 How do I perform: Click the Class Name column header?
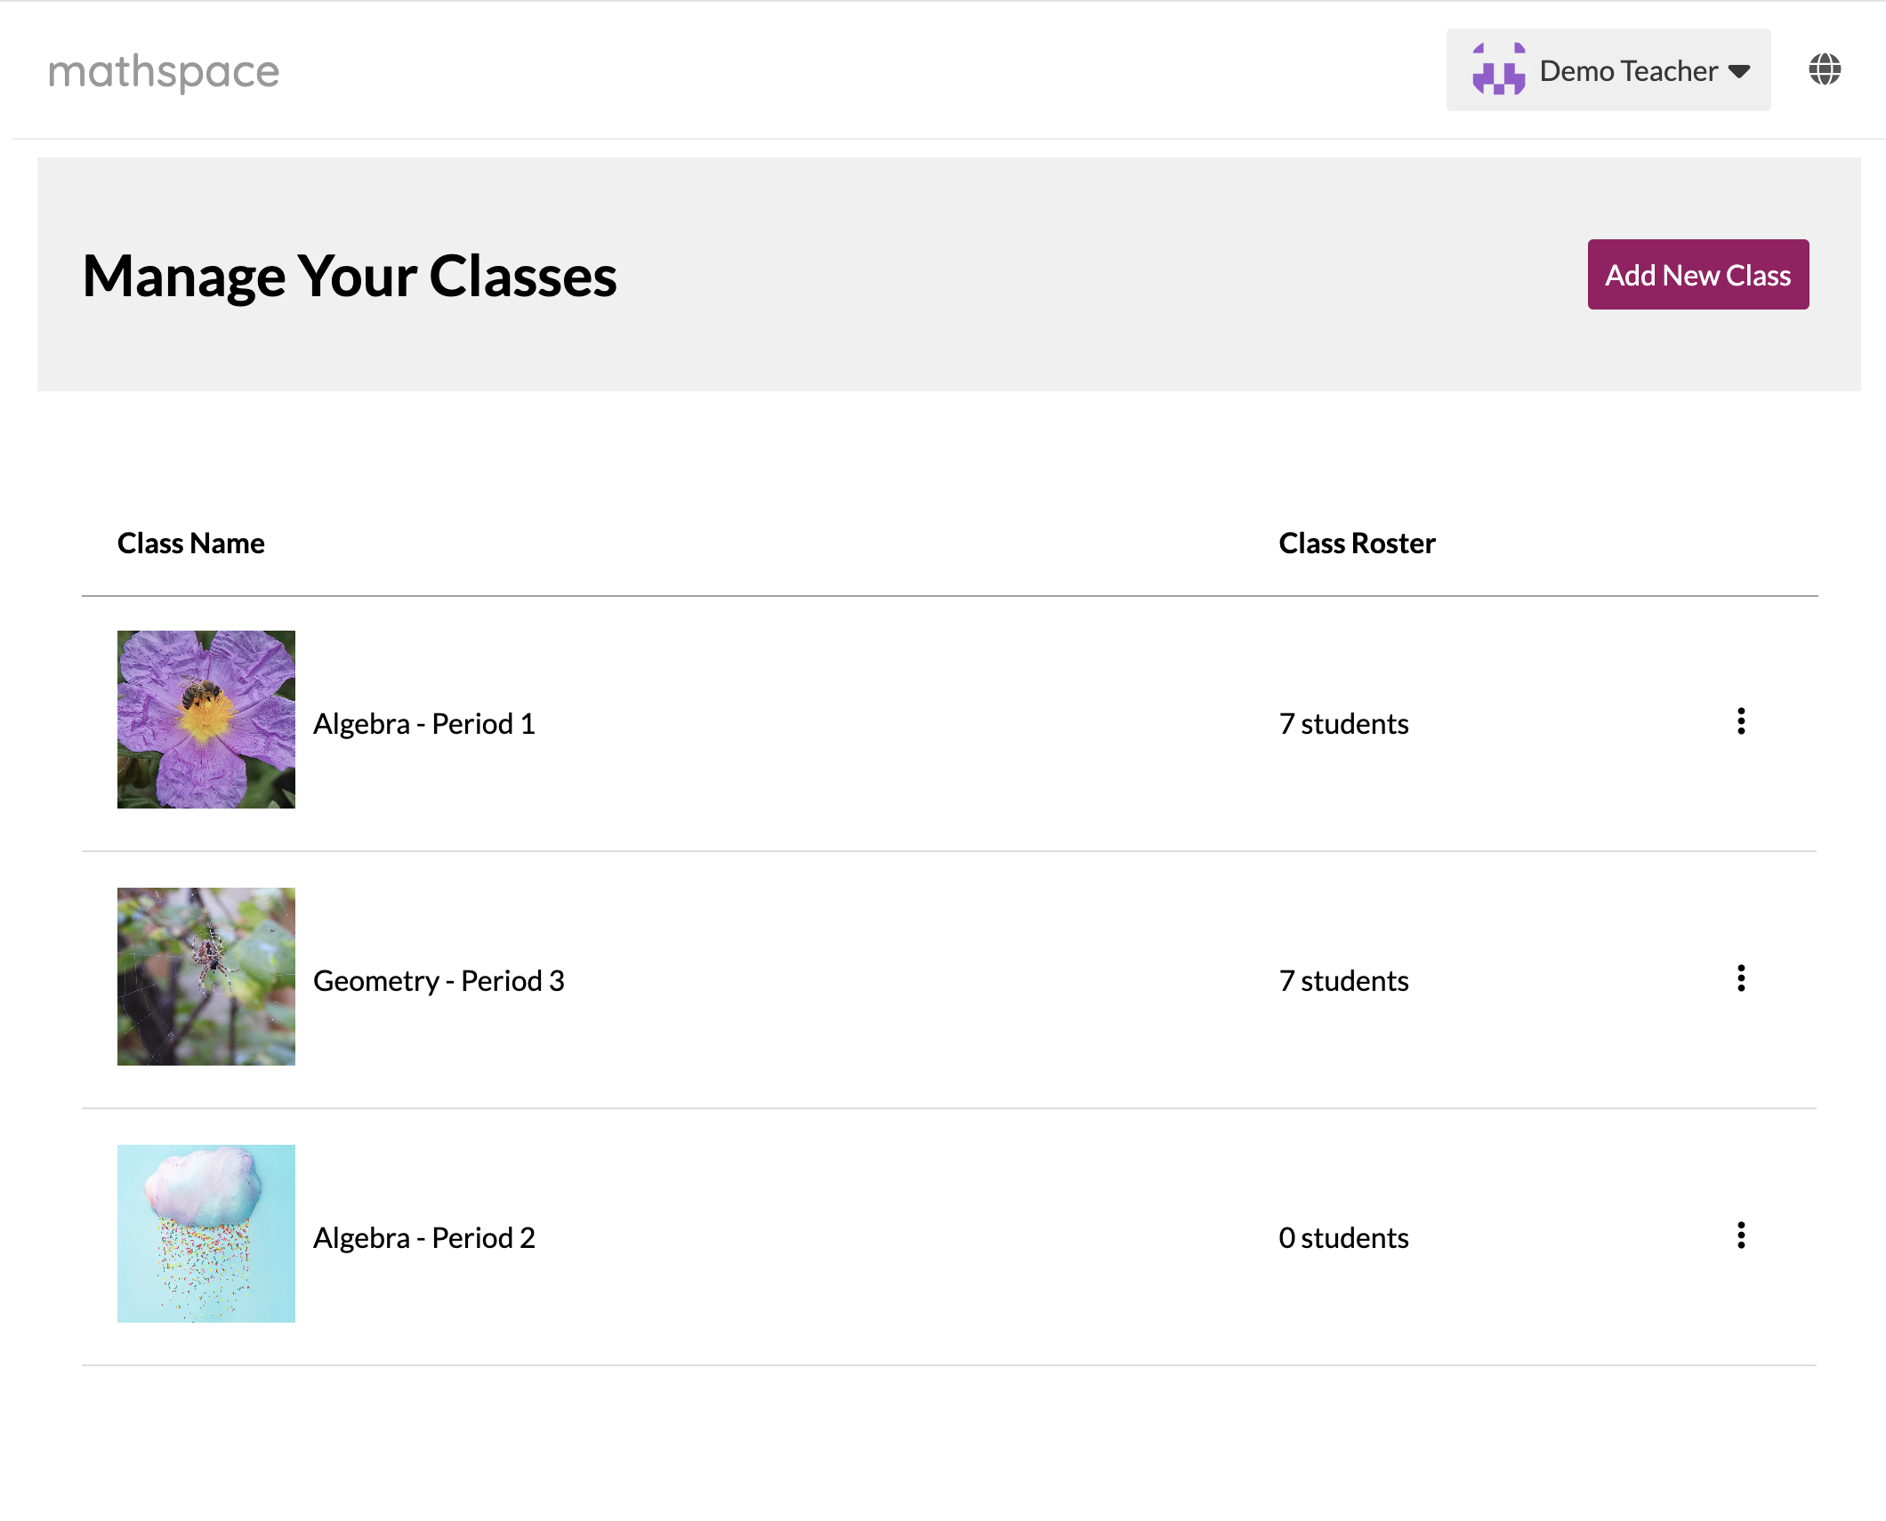[x=191, y=543]
